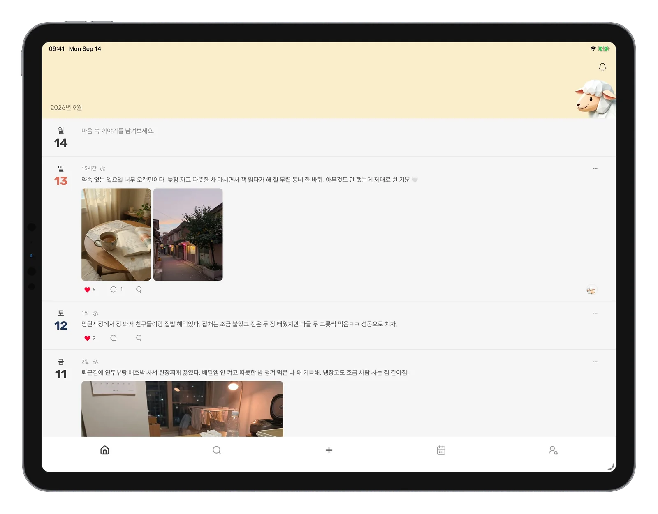Tap visibility icon next to 1일
The image size is (658, 514).
95,313
